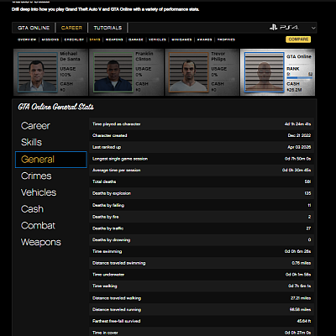
Task: Expand the PS4 platform dropdown arrow
Action: 313,28
